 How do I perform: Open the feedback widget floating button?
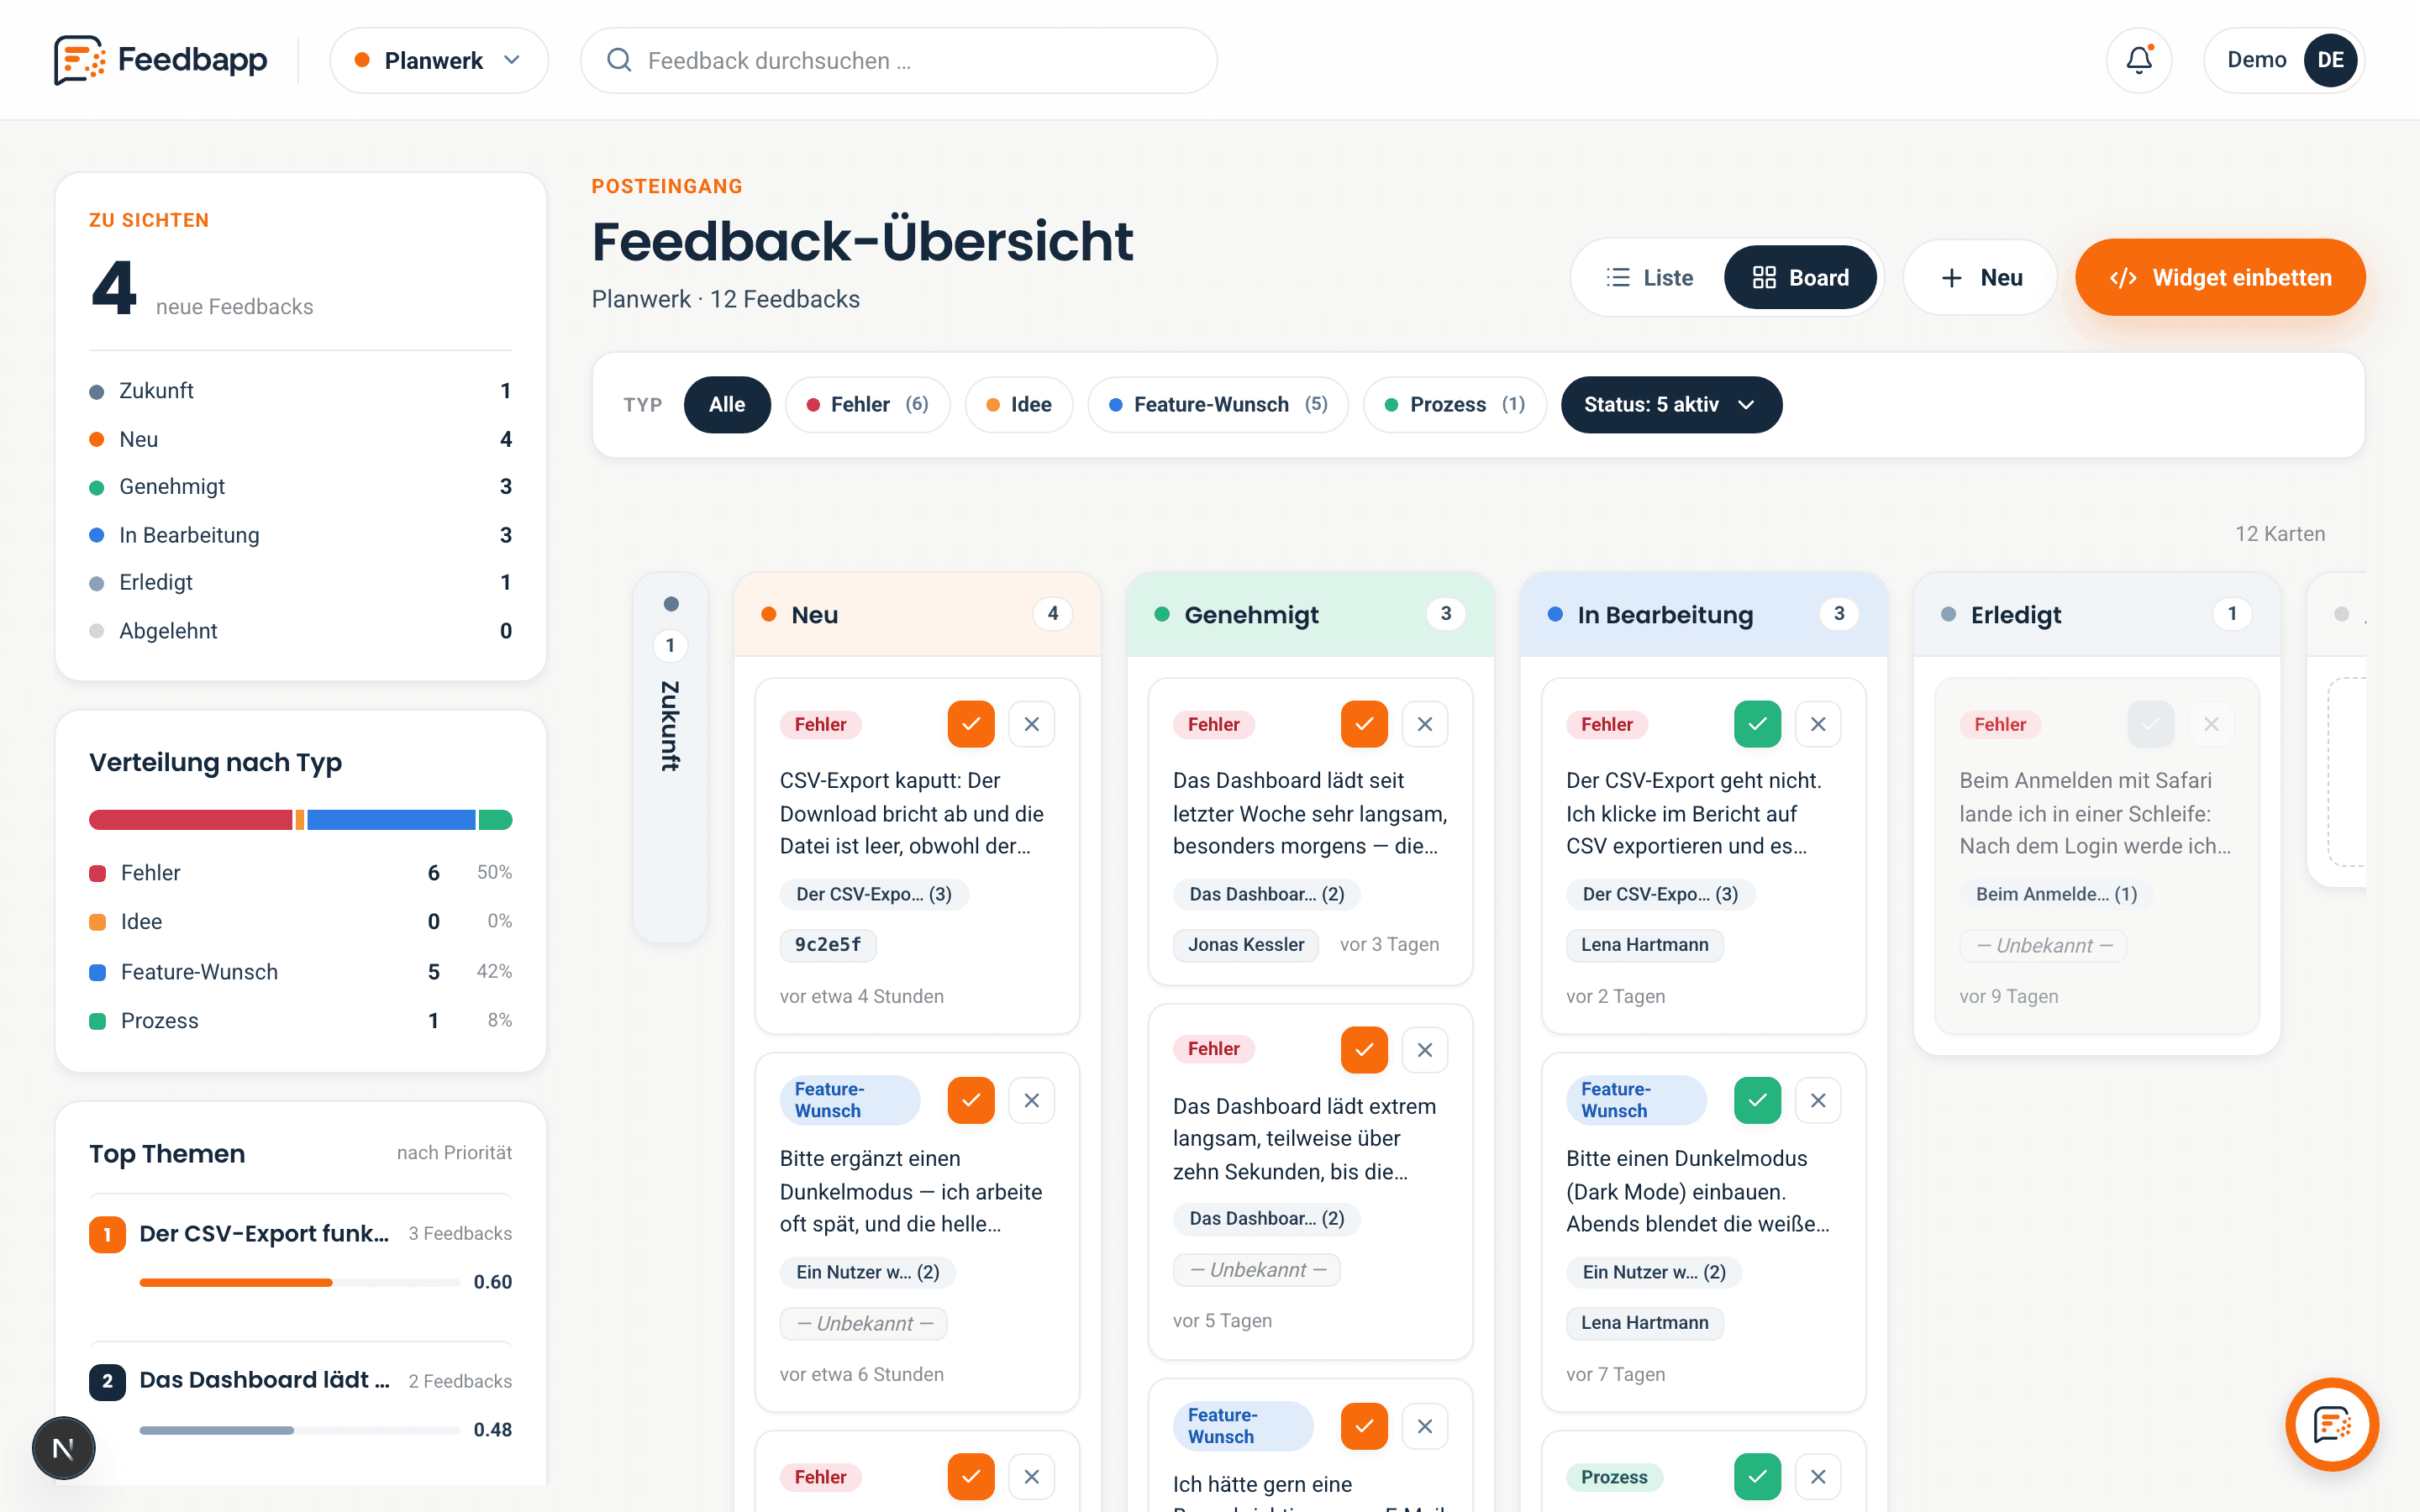tap(2332, 1424)
